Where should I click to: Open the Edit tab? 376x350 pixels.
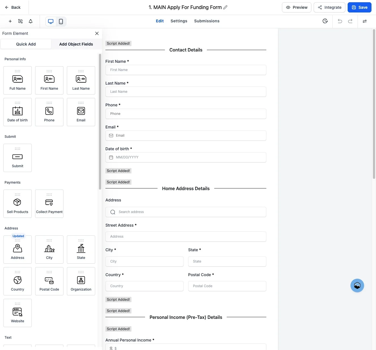pos(160,21)
